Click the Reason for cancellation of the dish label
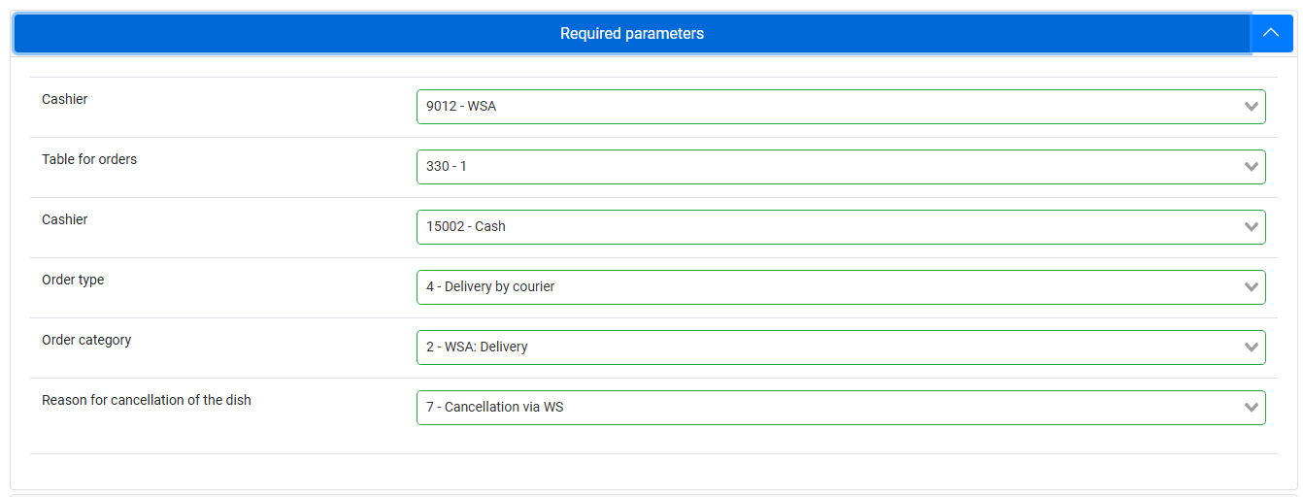The image size is (1303, 497). tap(147, 400)
